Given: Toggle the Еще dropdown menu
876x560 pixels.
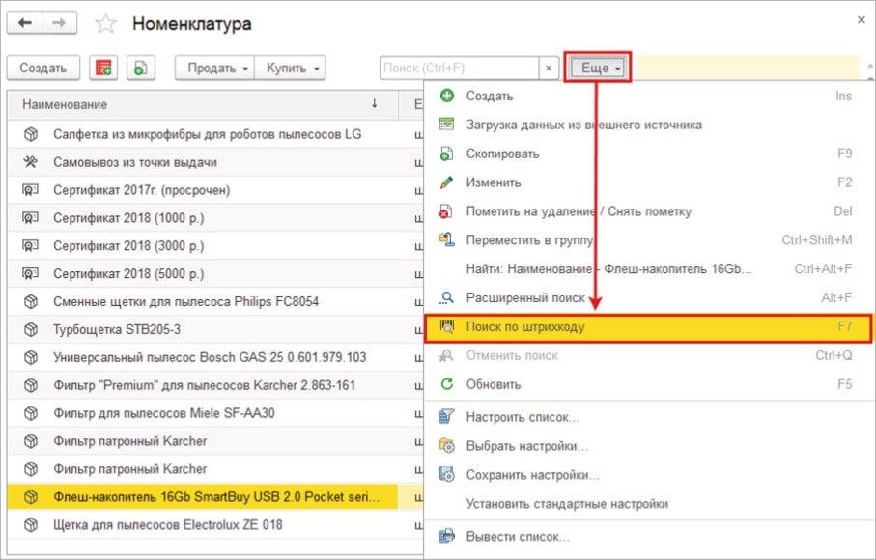Looking at the screenshot, I should click(x=597, y=68).
